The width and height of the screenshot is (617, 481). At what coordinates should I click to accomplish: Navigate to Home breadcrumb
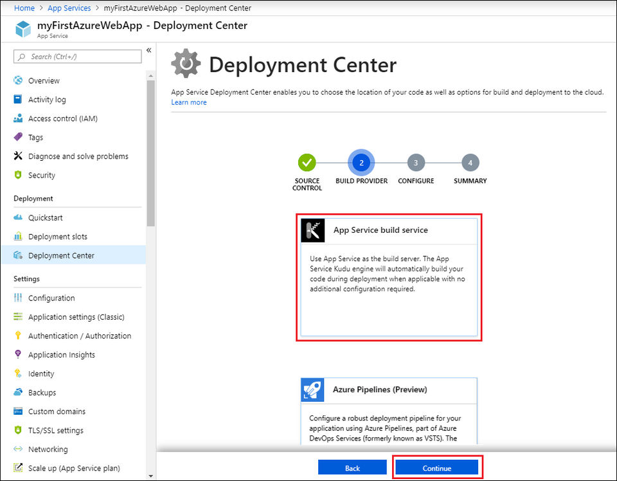[x=24, y=8]
